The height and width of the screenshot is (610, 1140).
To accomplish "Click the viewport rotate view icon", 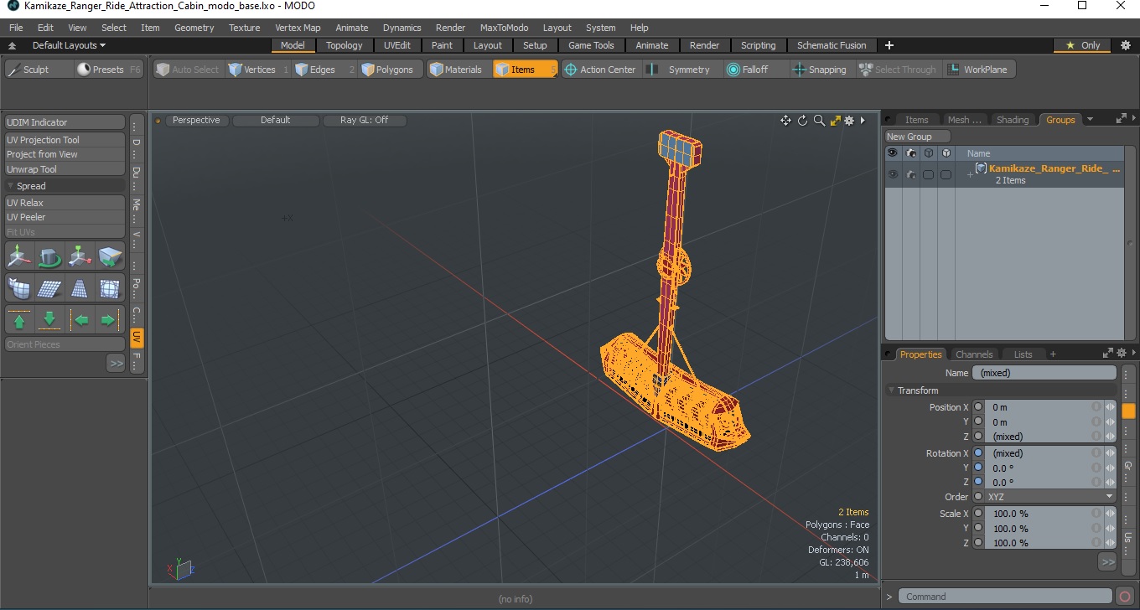I will 802,121.
